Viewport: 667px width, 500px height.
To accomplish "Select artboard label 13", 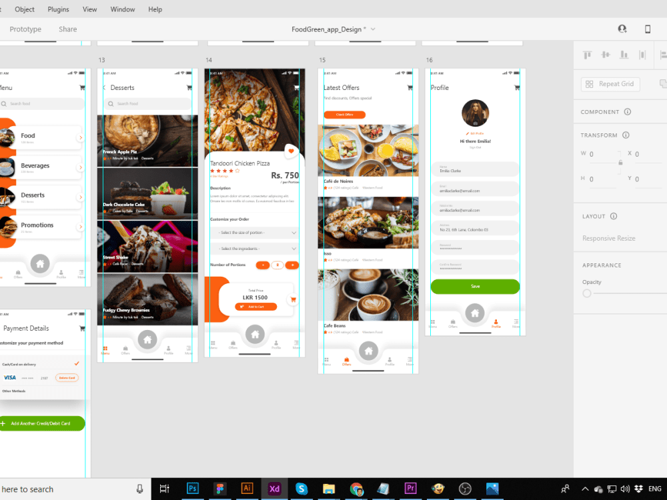I will [x=101, y=60].
